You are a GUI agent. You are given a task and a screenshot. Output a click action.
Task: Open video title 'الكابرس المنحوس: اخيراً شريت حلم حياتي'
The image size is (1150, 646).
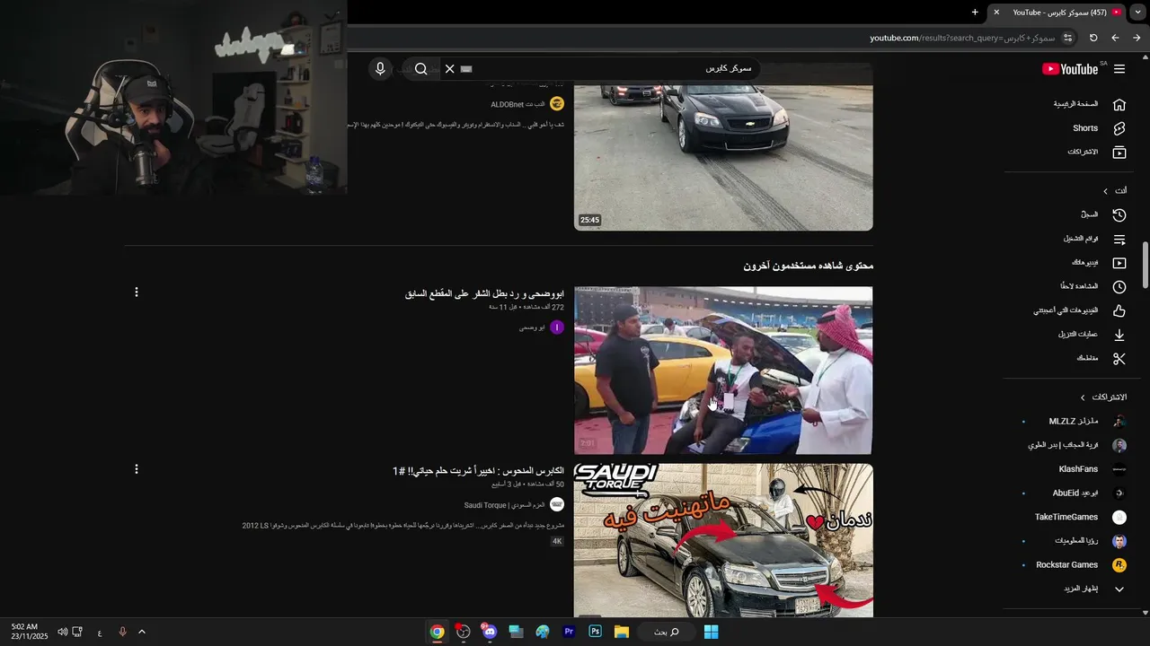click(x=478, y=471)
